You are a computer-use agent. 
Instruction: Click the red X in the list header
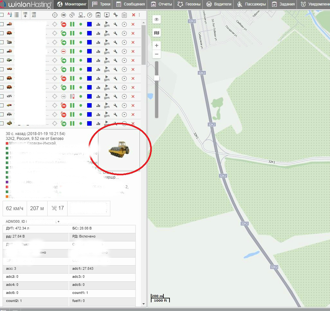point(133,15)
